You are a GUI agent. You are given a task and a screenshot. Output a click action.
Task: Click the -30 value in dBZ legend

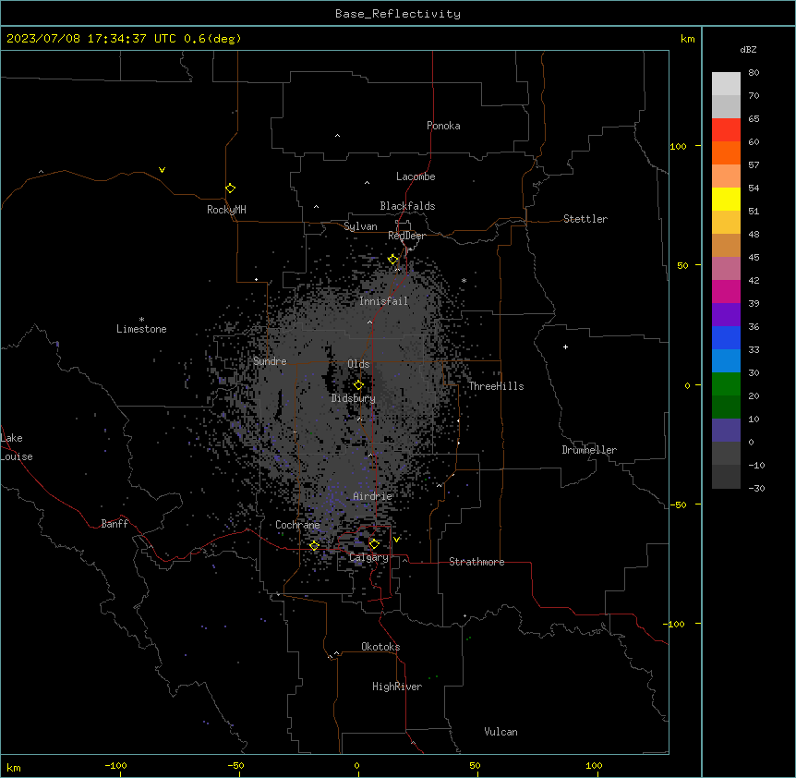click(x=756, y=489)
